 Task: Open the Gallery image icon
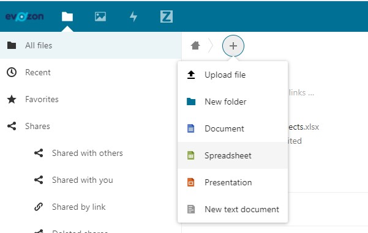pos(100,17)
